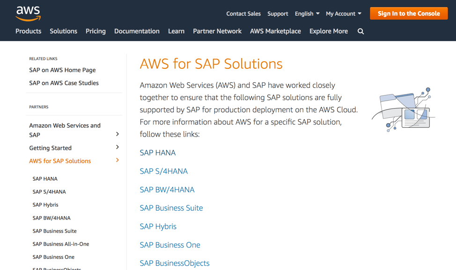The image size is (456, 270).
Task: Follow the SAP Hybris main content link
Action: coord(158,226)
